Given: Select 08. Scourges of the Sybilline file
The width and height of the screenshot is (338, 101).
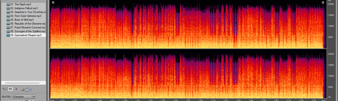Looking at the screenshot, I should pos(26,31).
